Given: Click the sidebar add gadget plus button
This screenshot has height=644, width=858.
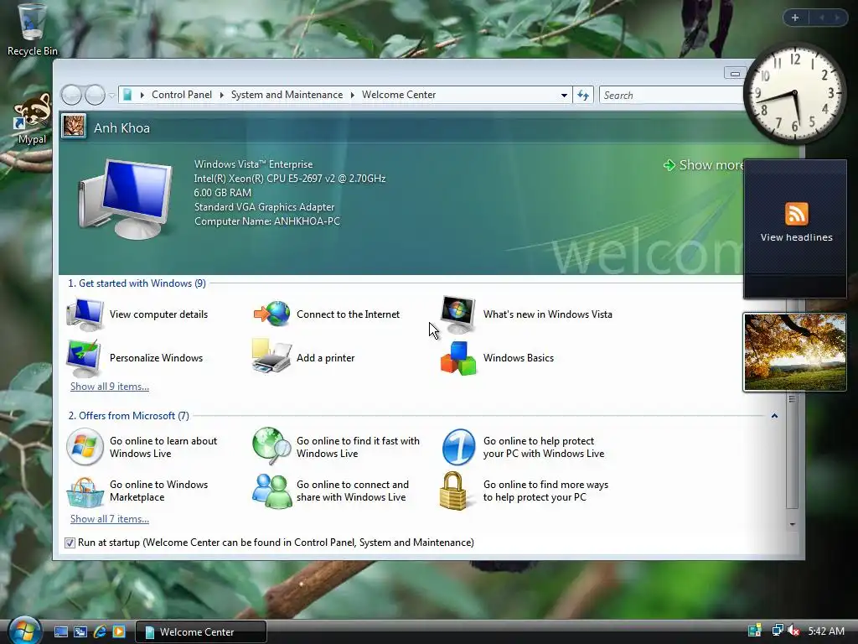Looking at the screenshot, I should pos(795,18).
